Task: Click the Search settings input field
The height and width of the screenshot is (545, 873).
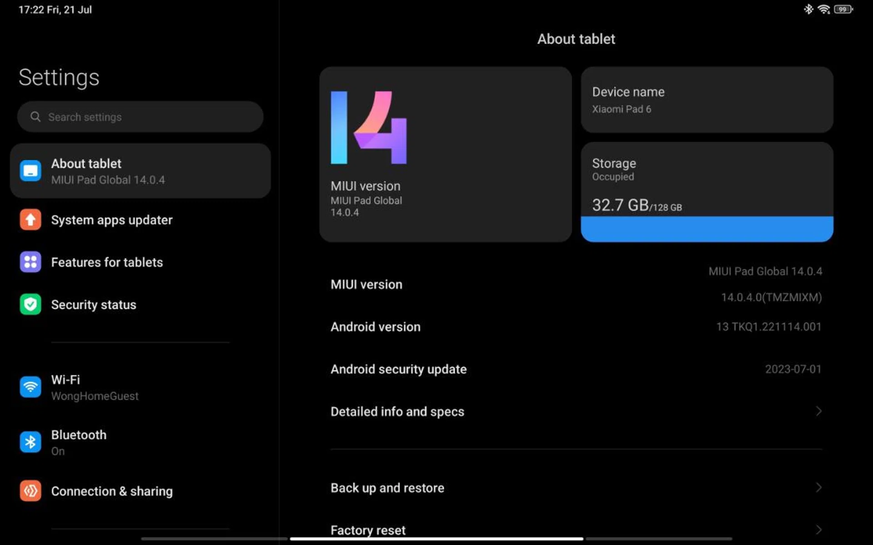Action: [140, 117]
